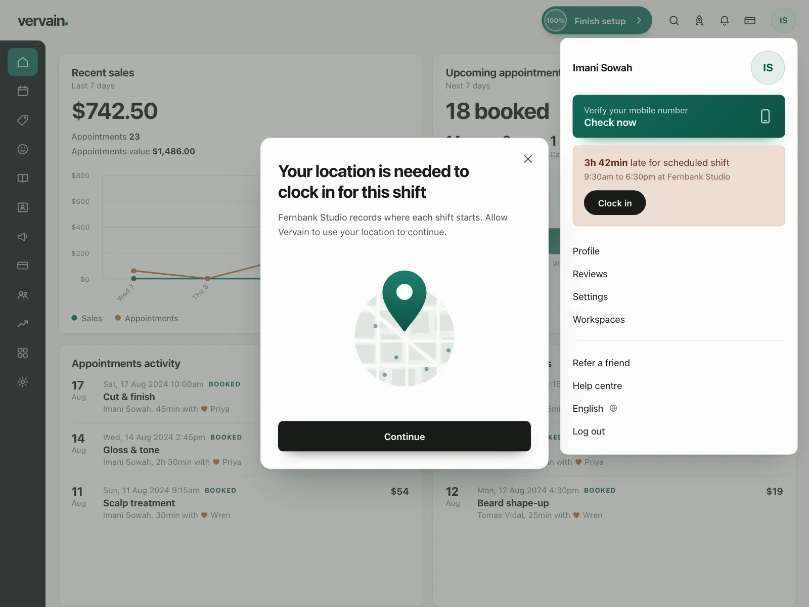Open the profile card icon in sidebar
The image size is (809, 607).
tap(23, 207)
